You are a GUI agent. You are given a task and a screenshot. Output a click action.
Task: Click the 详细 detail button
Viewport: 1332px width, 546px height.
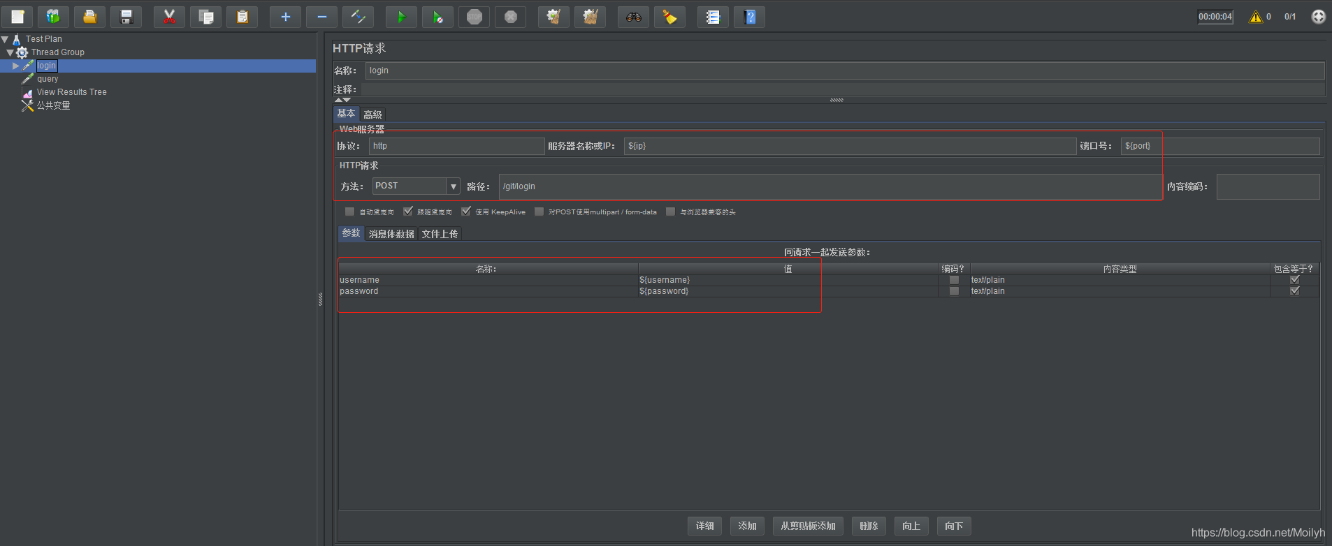point(704,526)
